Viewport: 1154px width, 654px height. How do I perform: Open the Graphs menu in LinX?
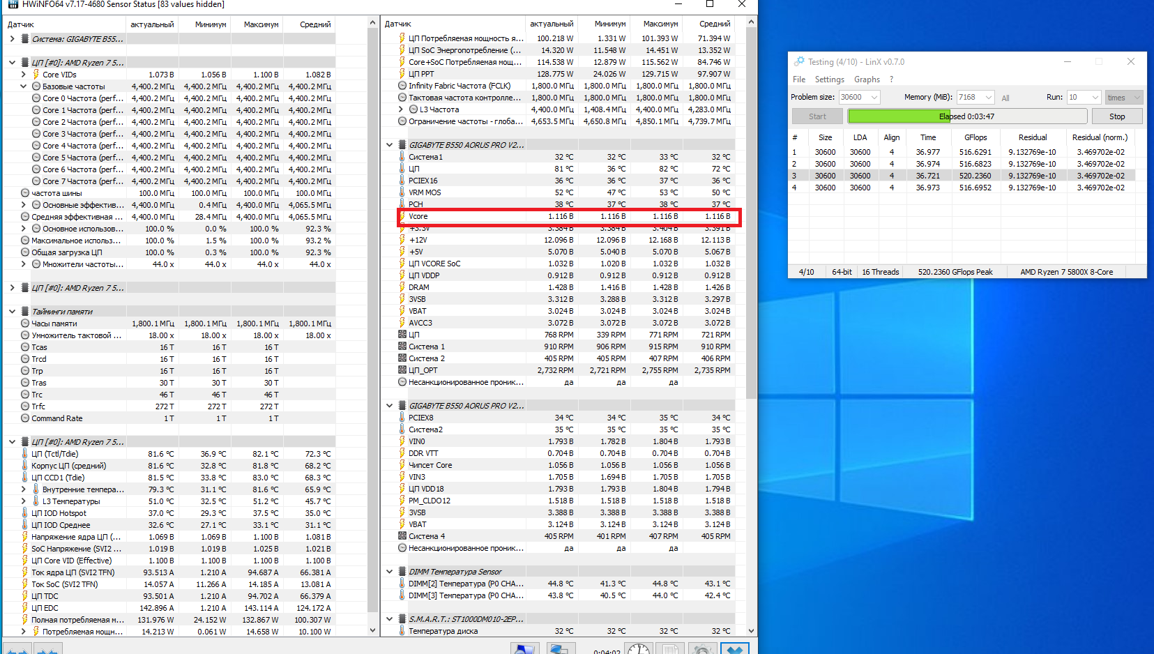click(867, 79)
